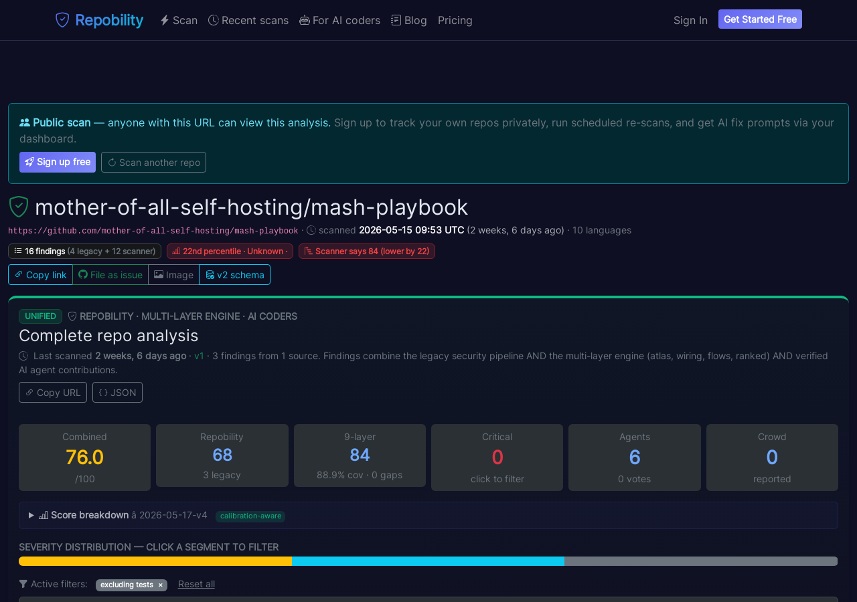Screen dimensions: 857x602
Task: Click the 16 findings badge
Action: 84,251
